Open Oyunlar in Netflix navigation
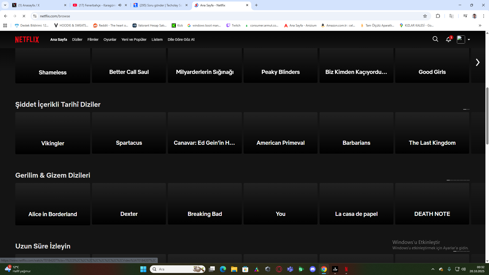Viewport: 489px width, 275px height. (x=110, y=40)
